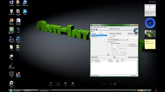Open Advanced Options at window bottom
The image size is (165, 92).
coord(95,76)
